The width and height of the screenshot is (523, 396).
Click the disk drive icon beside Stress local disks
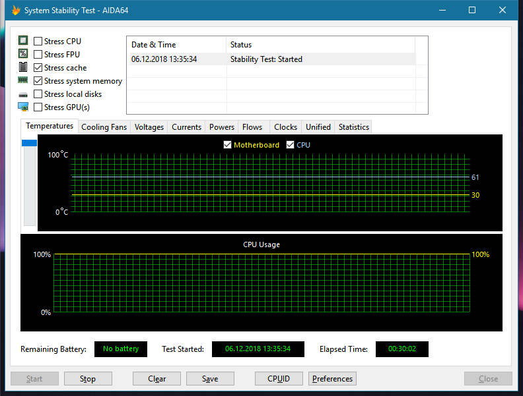click(23, 95)
